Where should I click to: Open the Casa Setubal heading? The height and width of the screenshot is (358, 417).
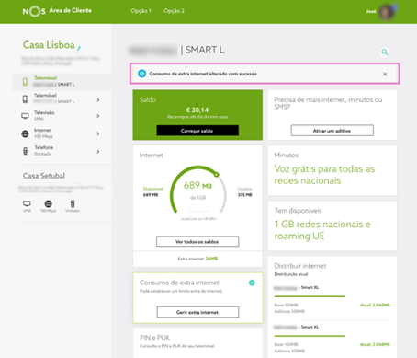pos(44,176)
